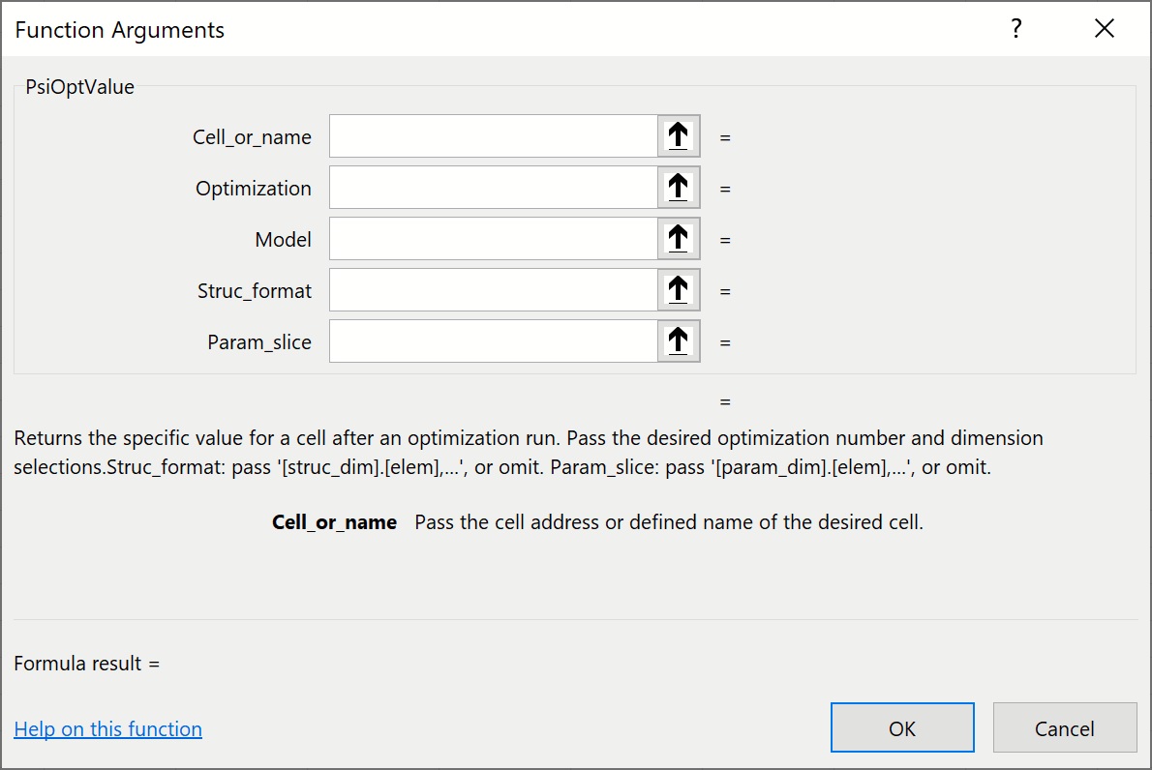Click the collapse dialog arrow beside Optimization
The image size is (1152, 770).
click(x=679, y=188)
